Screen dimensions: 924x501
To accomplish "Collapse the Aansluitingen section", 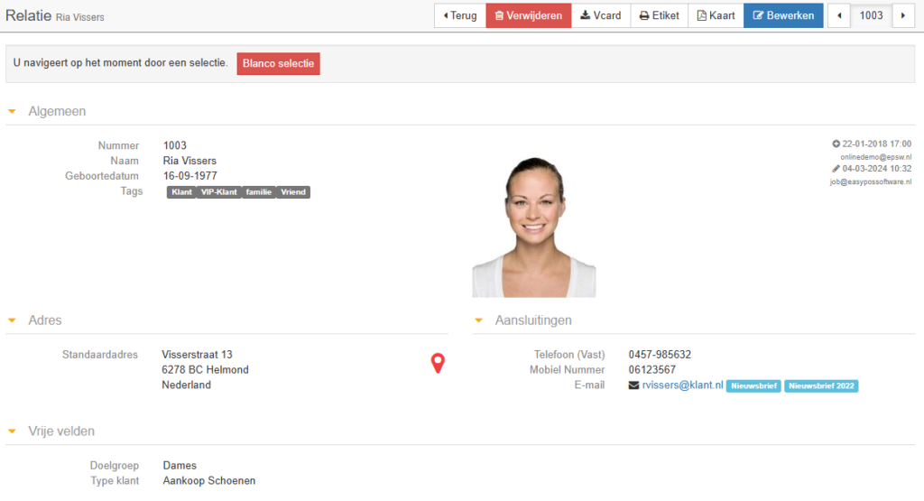I will [478, 320].
